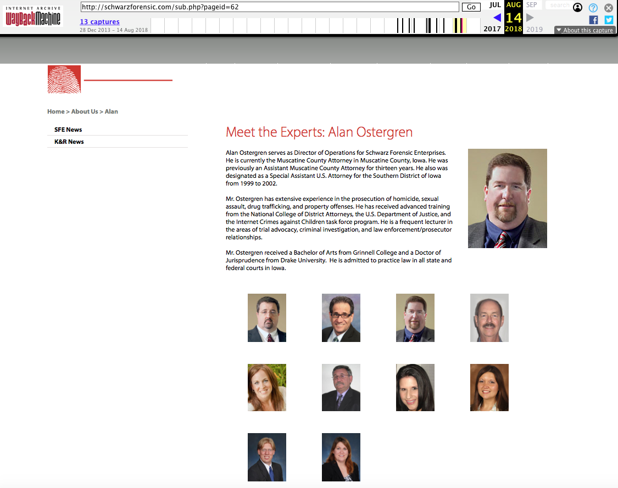Open the man with glasses and gray hair thumbnail
Viewport: 618px width, 488px height.
click(x=341, y=318)
